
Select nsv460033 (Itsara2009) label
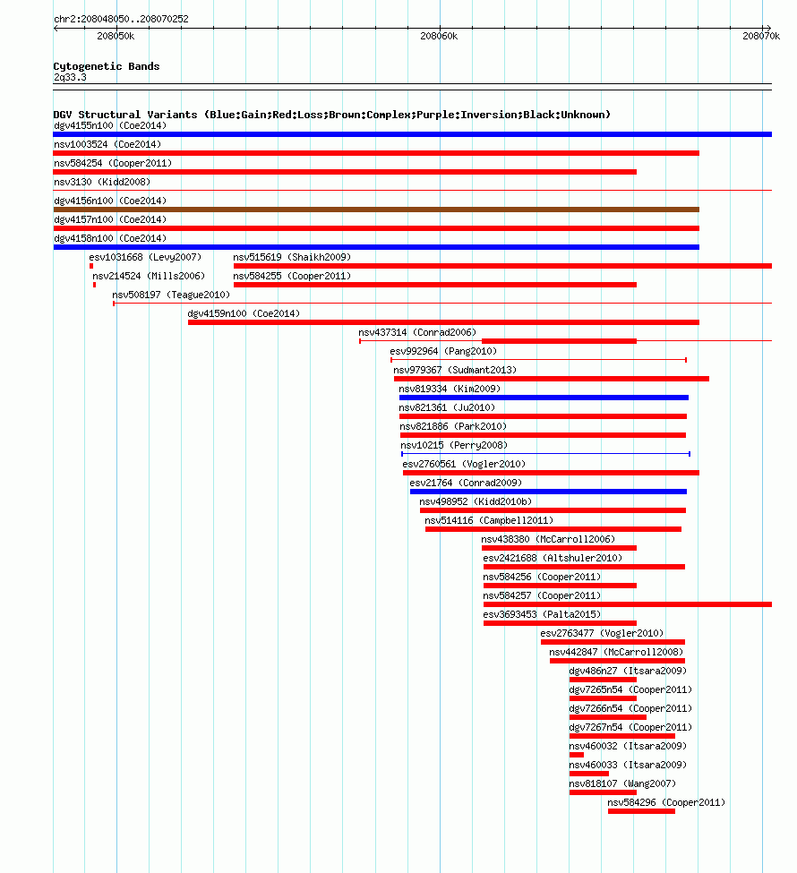coord(628,765)
